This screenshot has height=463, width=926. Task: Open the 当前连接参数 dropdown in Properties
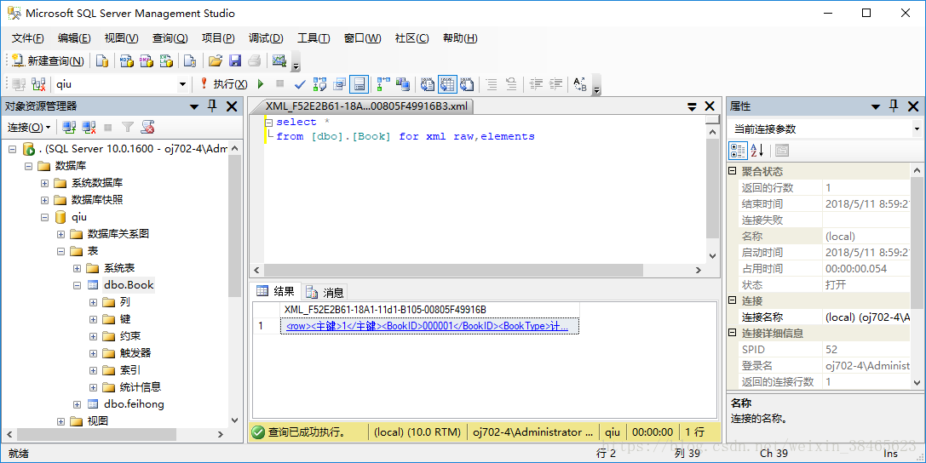tap(917, 129)
